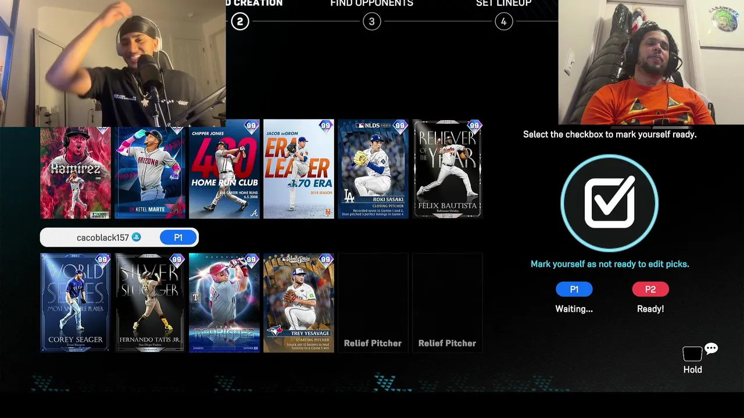This screenshot has width=744, height=418.
Task: Check the ready checkbox in the circle
Action: [x=609, y=203]
